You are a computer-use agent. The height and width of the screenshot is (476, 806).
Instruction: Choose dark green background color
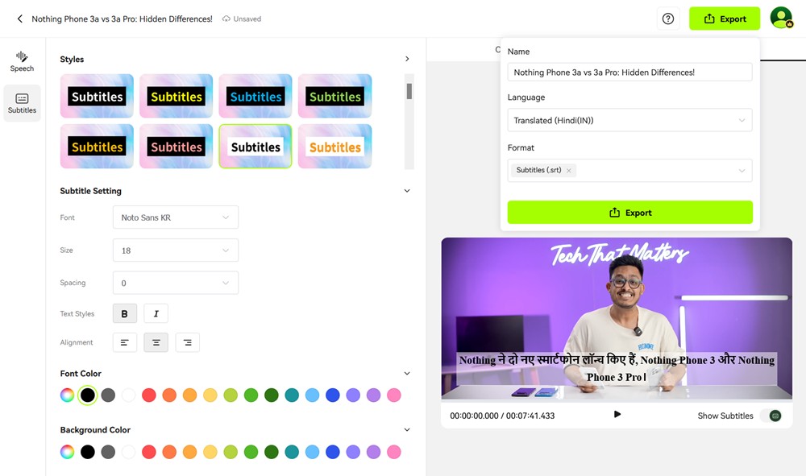[272, 452]
